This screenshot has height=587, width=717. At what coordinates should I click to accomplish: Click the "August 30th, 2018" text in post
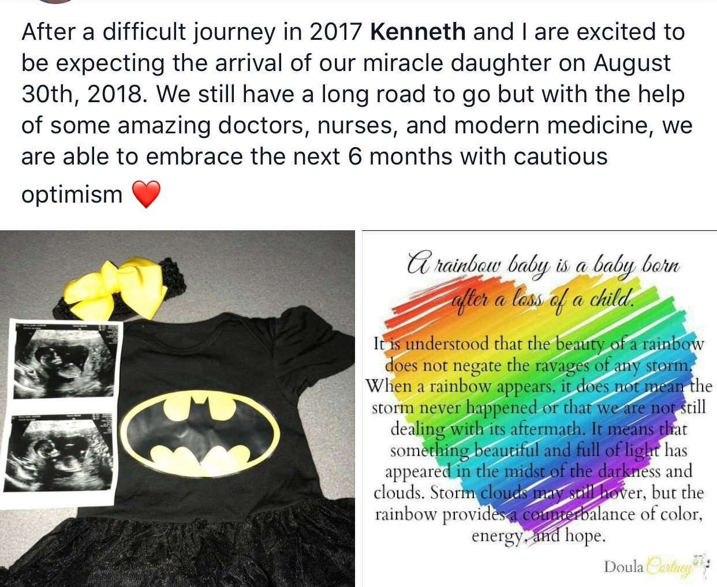click(x=345, y=78)
